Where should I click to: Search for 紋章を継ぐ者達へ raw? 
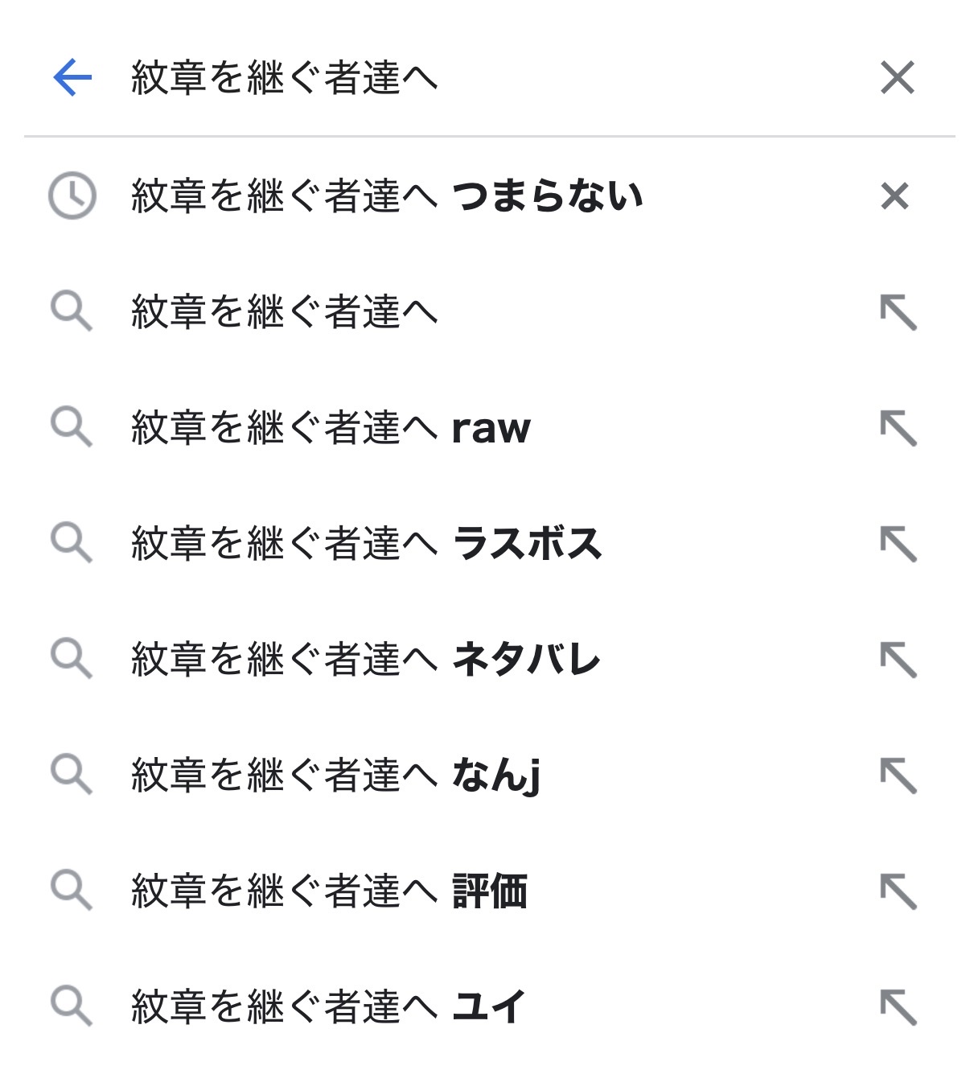(330, 428)
